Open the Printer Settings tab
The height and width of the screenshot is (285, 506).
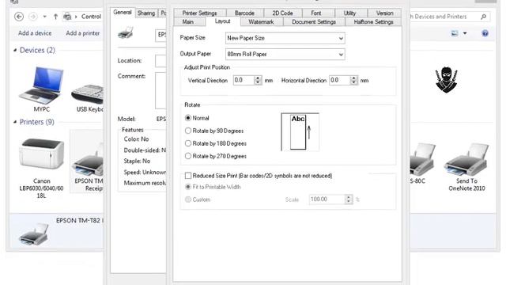tap(200, 13)
